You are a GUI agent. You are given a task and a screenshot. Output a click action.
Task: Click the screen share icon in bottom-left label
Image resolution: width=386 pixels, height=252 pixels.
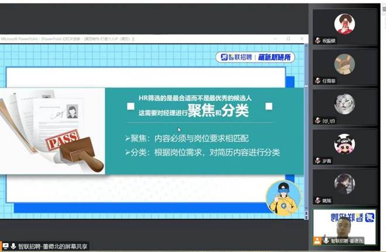[5, 246]
